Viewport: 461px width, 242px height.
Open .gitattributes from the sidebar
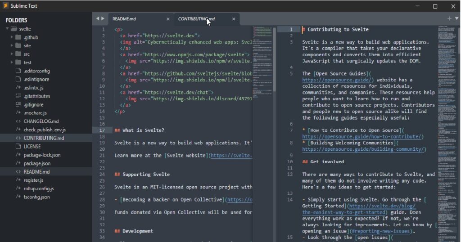tap(37, 96)
